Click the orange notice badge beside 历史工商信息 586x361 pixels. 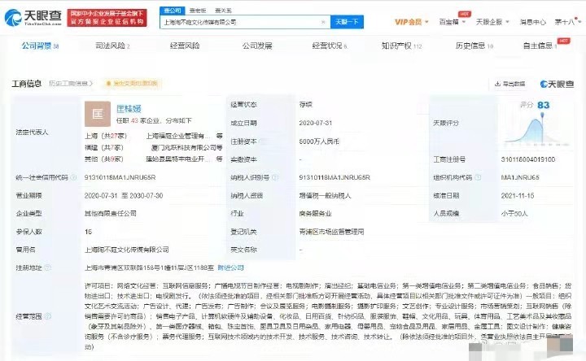tap(132, 83)
